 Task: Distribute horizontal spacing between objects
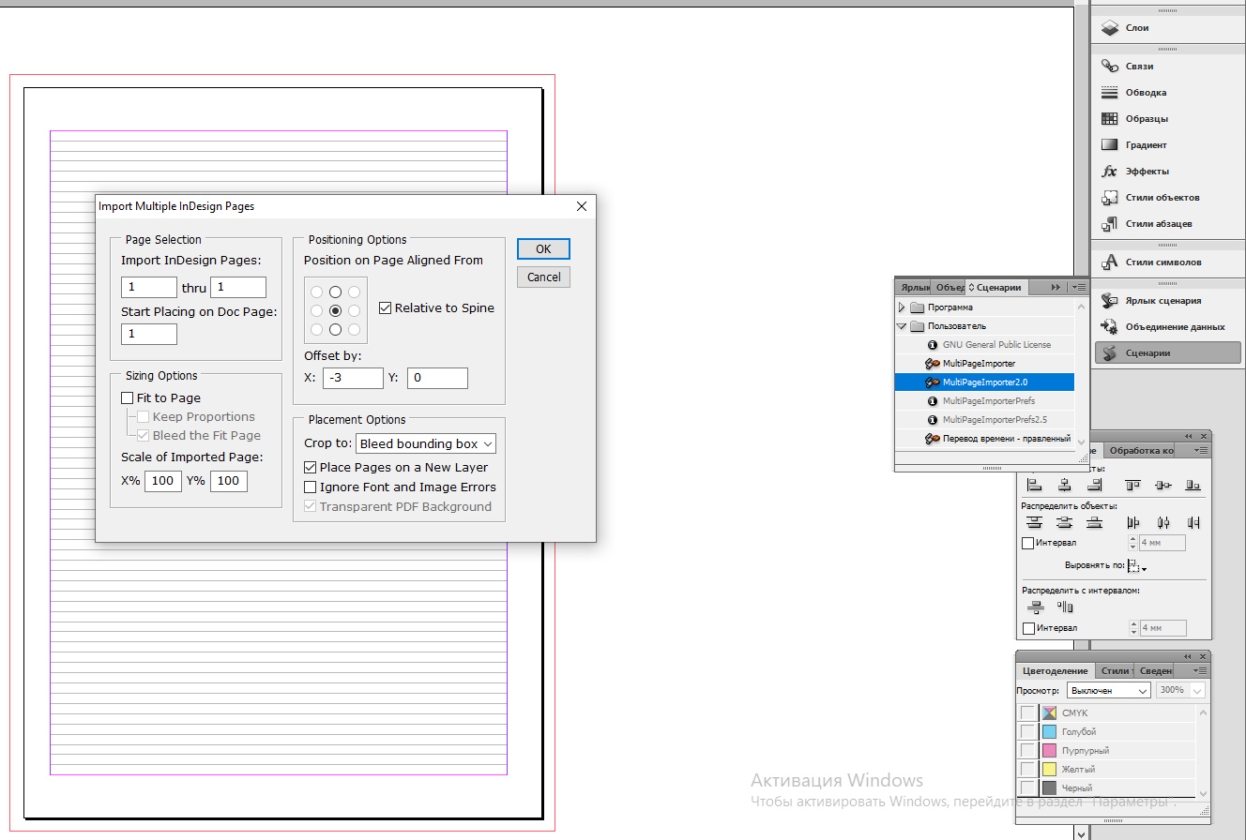point(1065,607)
